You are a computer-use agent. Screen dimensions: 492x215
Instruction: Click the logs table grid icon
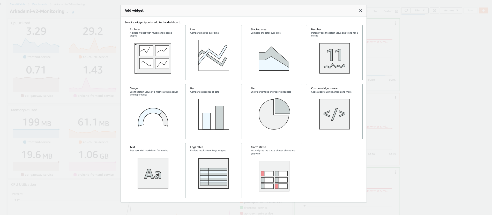tap(213, 173)
